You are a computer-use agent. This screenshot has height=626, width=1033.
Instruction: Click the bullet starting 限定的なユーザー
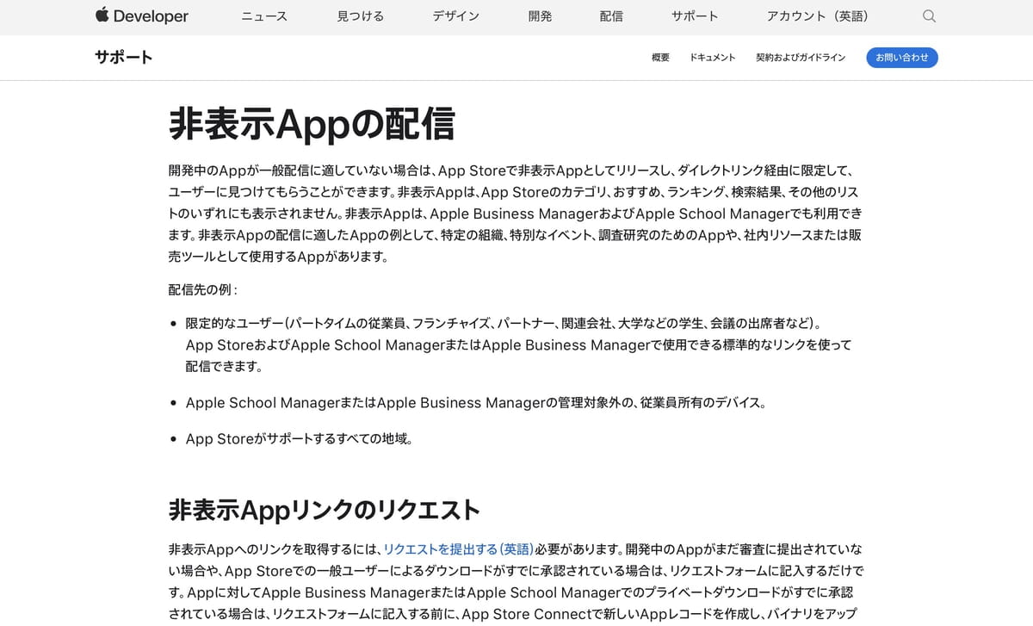pos(518,344)
